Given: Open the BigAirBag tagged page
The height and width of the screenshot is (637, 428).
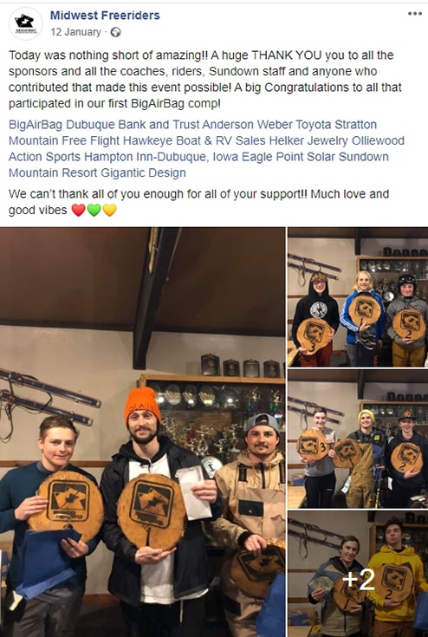Looking at the screenshot, I should click(x=36, y=124).
